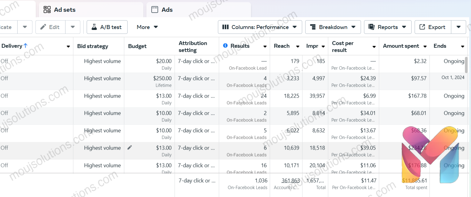Viewport: 471px width, 197px height.
Task: Click the Results info icon
Action: pyautogui.click(x=225, y=46)
